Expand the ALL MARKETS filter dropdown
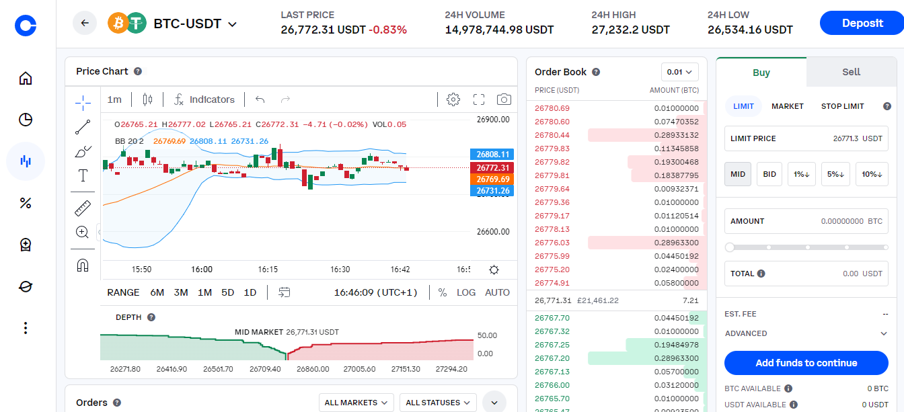 pyautogui.click(x=356, y=402)
